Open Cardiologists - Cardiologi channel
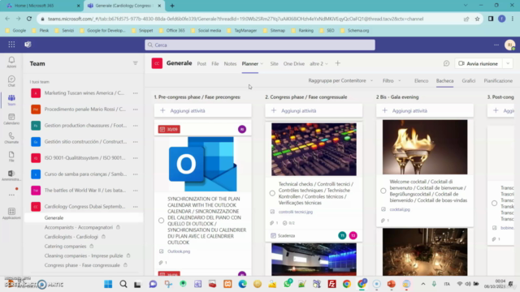This screenshot has height=292, width=520. (71, 237)
